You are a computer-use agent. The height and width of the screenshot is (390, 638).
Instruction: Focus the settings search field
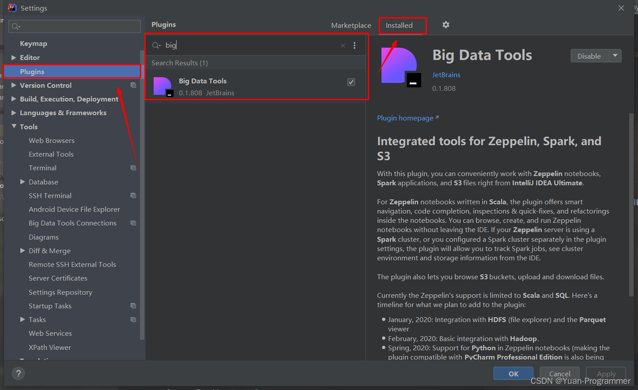point(75,26)
